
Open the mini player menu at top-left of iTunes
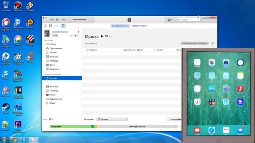click(45, 17)
